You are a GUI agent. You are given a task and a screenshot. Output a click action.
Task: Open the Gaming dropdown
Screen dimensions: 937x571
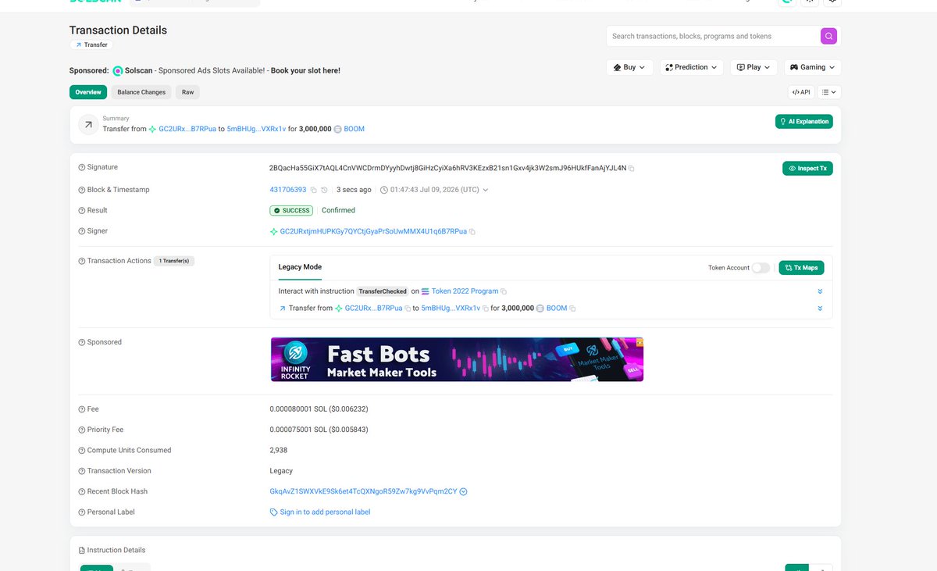point(813,67)
